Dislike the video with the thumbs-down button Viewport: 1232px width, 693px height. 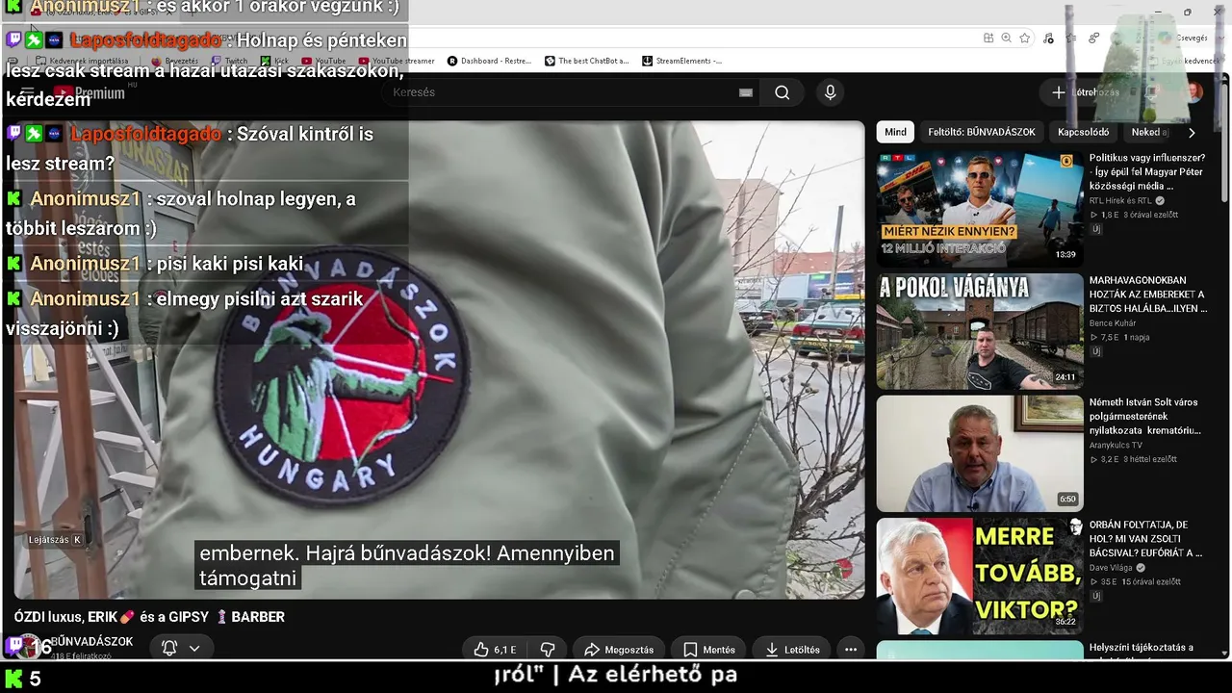tap(547, 650)
